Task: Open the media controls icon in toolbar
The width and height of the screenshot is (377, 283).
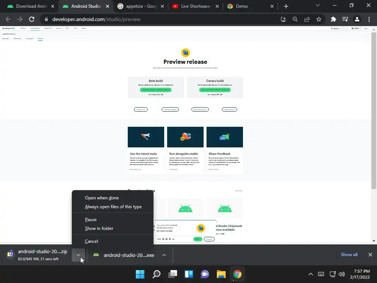Action: pyautogui.click(x=345, y=19)
